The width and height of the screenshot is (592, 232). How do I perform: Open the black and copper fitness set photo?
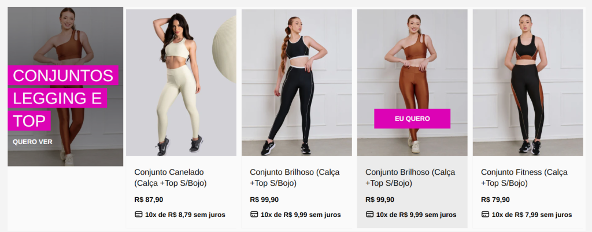pos(528,83)
